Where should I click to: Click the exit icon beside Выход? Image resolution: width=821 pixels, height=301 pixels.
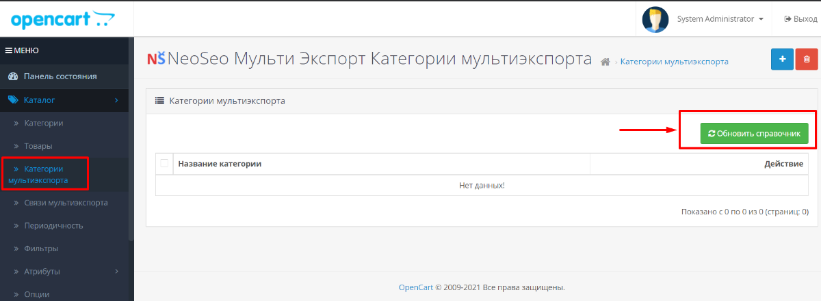coord(787,19)
